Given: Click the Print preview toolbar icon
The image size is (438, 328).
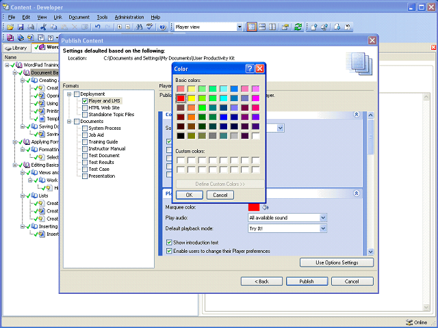Looking at the screenshot, I should click(31, 27).
